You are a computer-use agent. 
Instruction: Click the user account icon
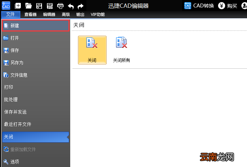244,6
